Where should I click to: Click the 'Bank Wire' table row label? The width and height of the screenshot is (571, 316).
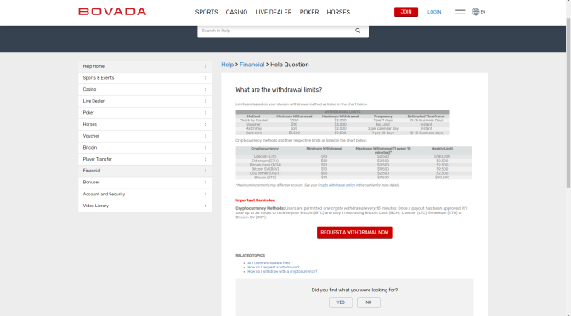253,133
